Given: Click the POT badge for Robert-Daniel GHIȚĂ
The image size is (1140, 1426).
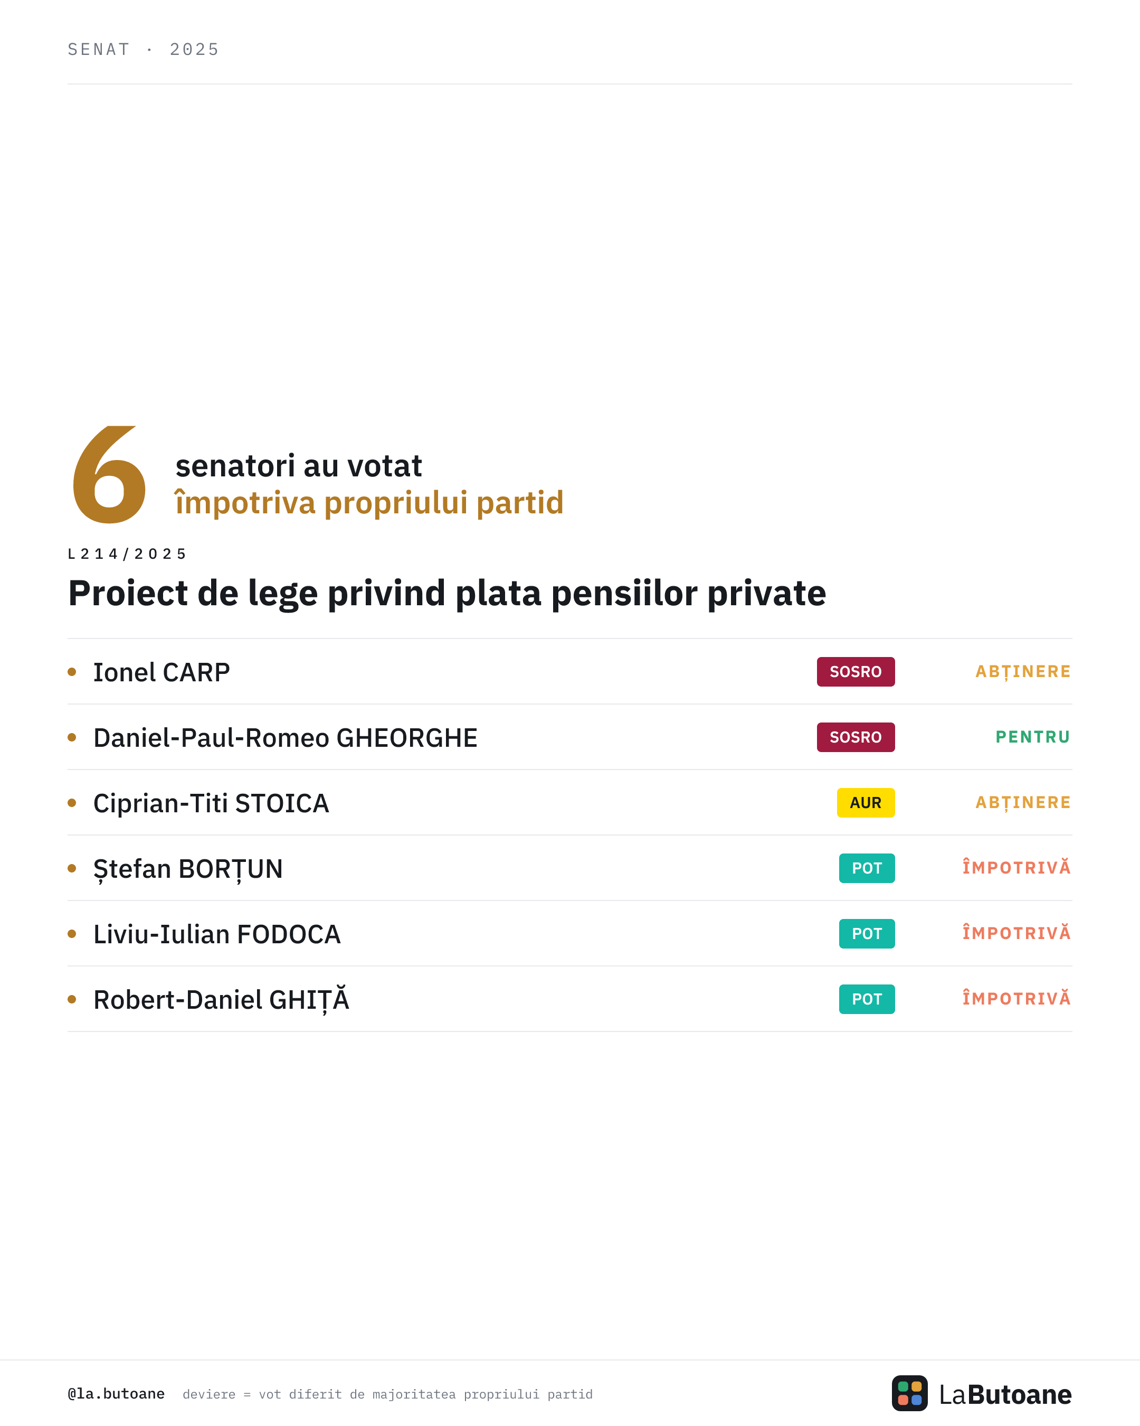Looking at the screenshot, I should pyautogui.click(x=867, y=999).
